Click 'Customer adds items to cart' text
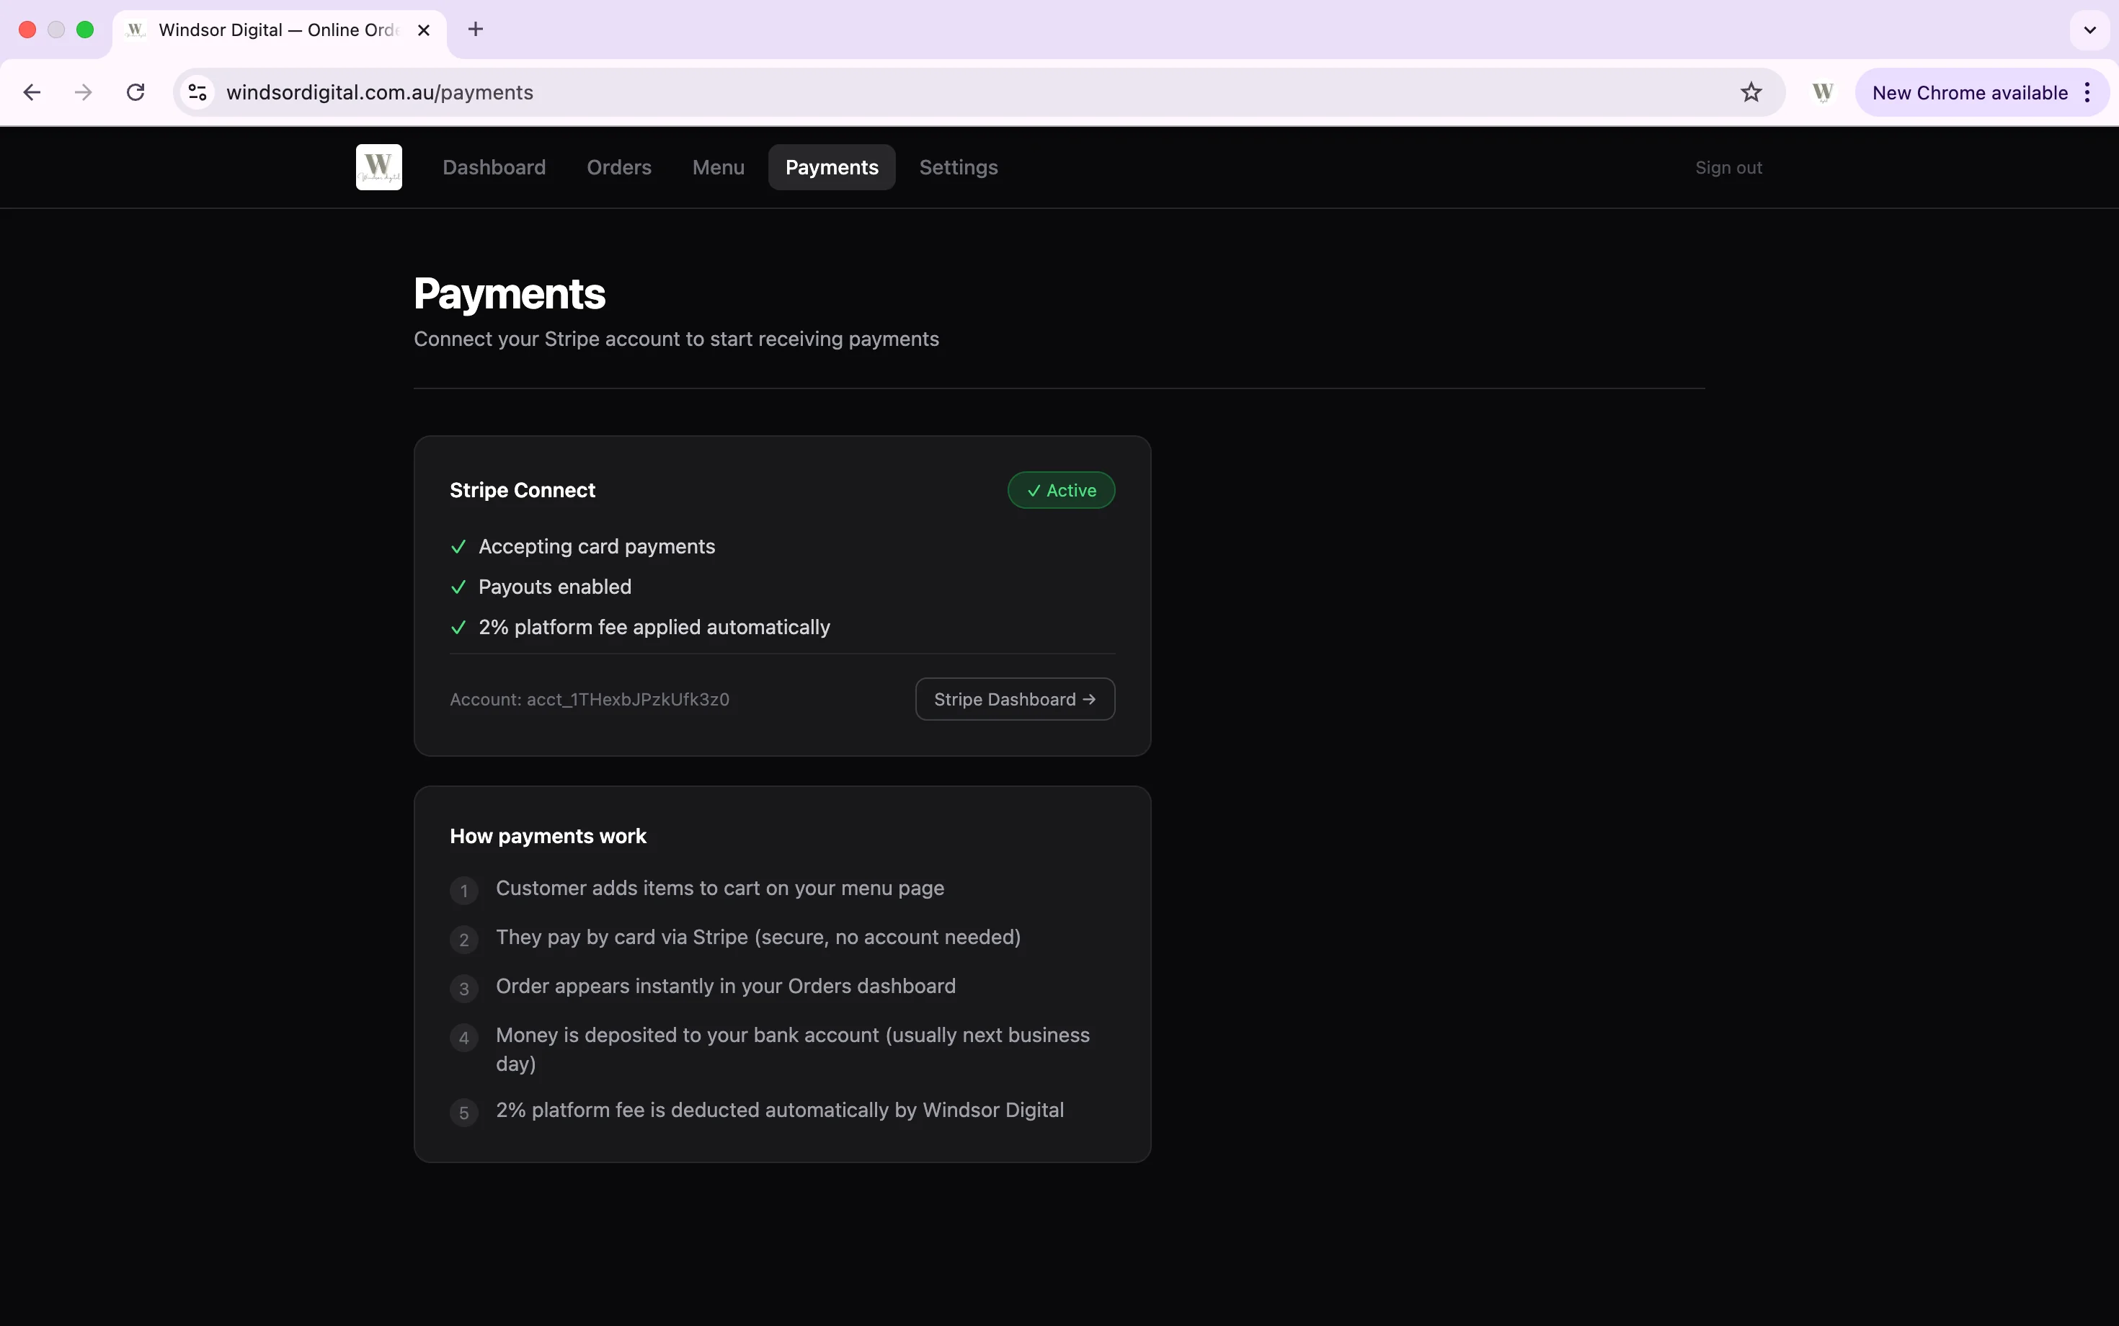2119x1326 pixels. click(x=720, y=888)
